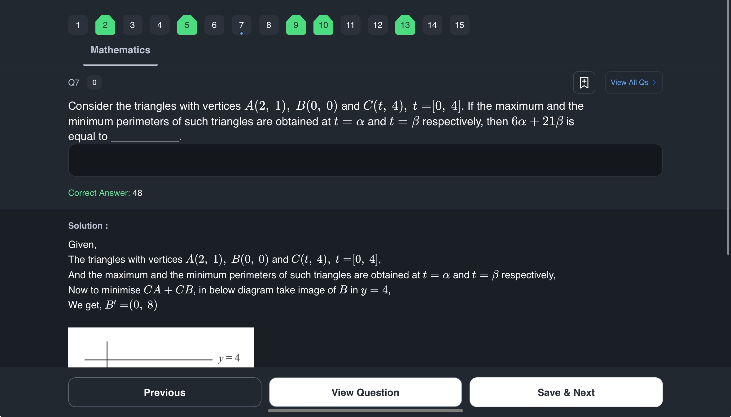Navigate to question 9
This screenshot has height=417, width=731.
click(x=296, y=25)
